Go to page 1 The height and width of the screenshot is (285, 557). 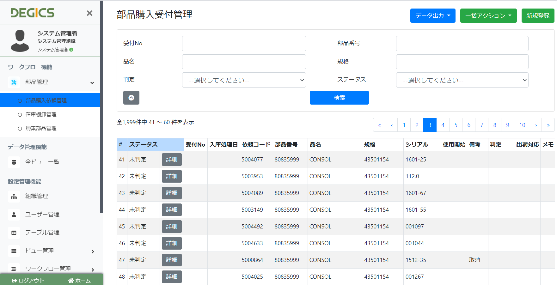pos(404,125)
